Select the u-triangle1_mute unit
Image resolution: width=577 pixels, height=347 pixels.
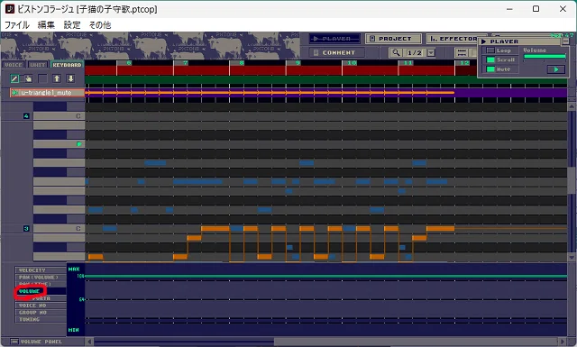[48, 93]
